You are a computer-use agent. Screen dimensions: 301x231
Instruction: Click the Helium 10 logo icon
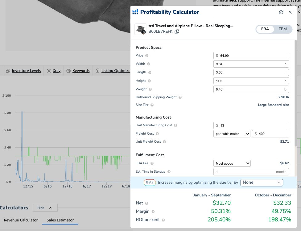point(135,12)
